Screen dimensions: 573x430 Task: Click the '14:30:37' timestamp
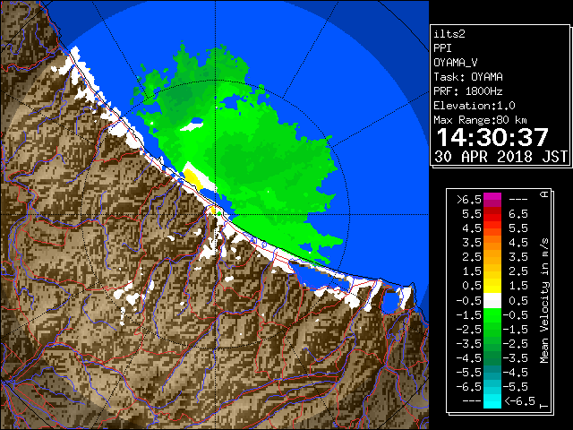(492, 137)
